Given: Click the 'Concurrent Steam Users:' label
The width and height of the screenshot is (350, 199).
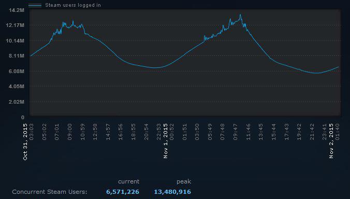Looking at the screenshot, I should 50,192.
